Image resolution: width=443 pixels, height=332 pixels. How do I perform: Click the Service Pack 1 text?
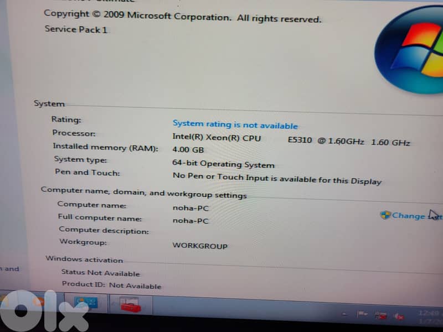pyautogui.click(x=76, y=29)
